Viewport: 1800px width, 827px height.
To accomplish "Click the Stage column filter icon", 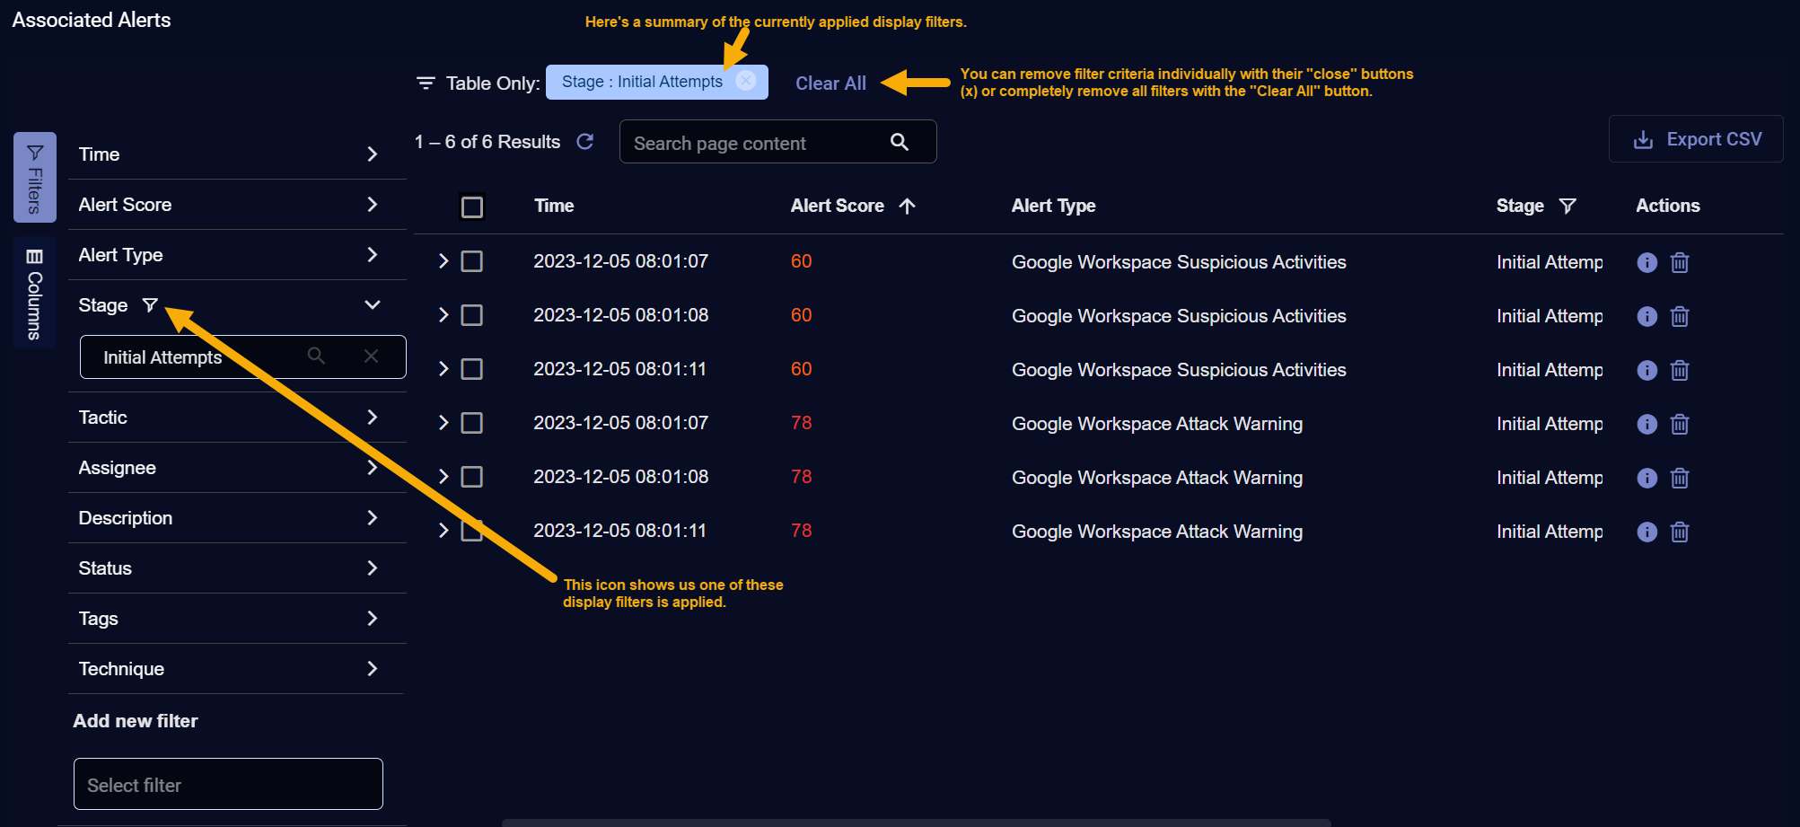I will (1567, 206).
